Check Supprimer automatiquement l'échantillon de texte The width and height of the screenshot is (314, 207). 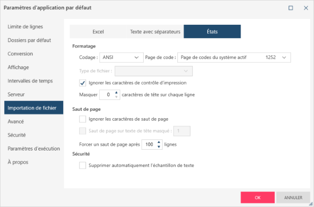(82, 165)
